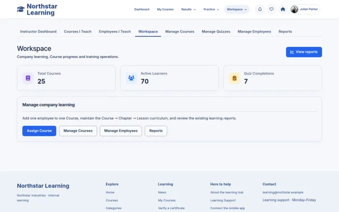Open the Instructor Dashboard tab
The height and width of the screenshot is (212, 339).
tap(38, 31)
